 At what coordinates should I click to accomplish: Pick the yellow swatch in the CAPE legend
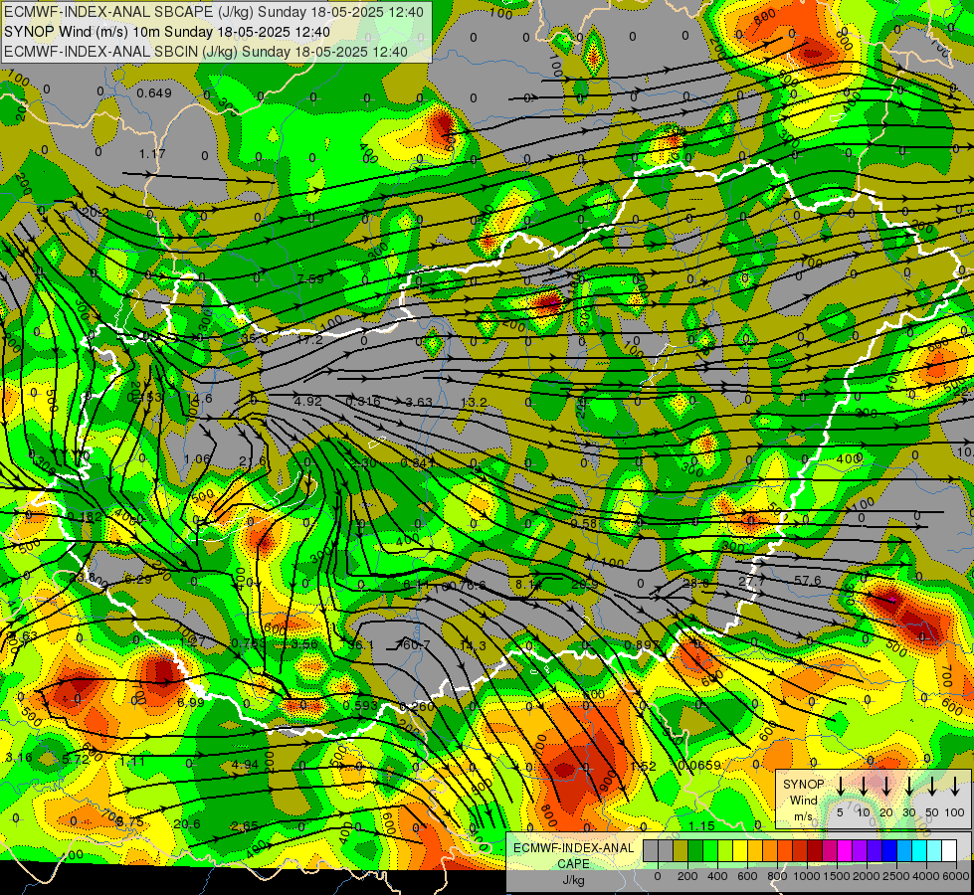[x=740, y=851]
